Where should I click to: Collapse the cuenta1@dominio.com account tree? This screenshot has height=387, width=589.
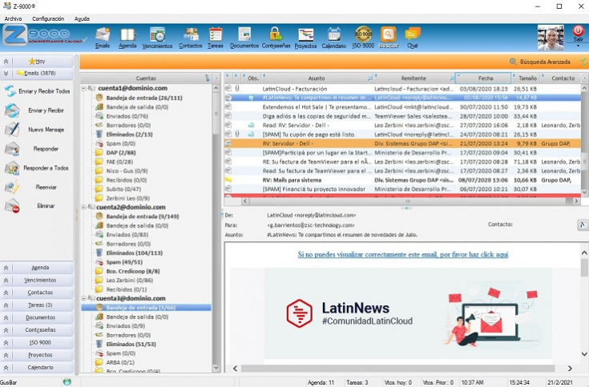tap(83, 88)
